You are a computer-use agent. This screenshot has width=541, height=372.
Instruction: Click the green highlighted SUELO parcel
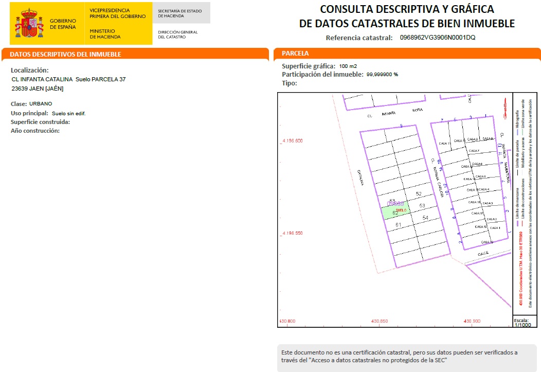[x=395, y=210]
